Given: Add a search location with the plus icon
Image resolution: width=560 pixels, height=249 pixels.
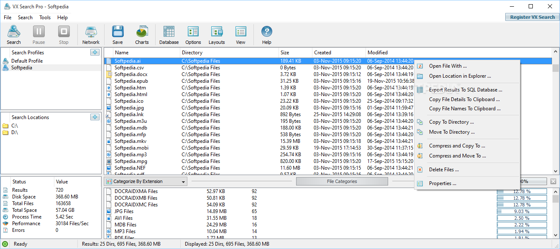Looking at the screenshot, I should [x=95, y=117].
